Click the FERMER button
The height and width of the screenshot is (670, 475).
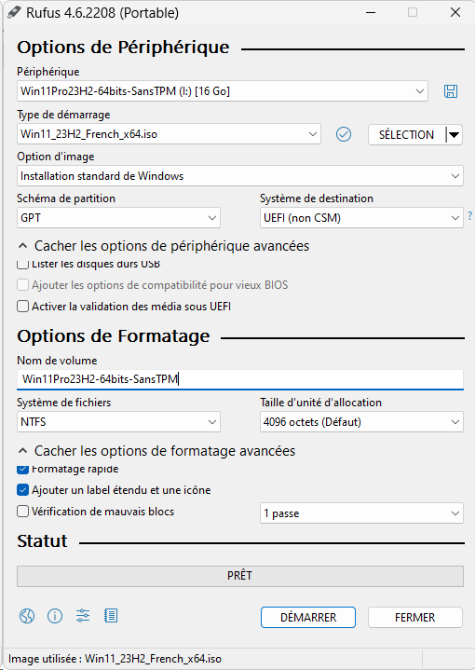point(415,618)
